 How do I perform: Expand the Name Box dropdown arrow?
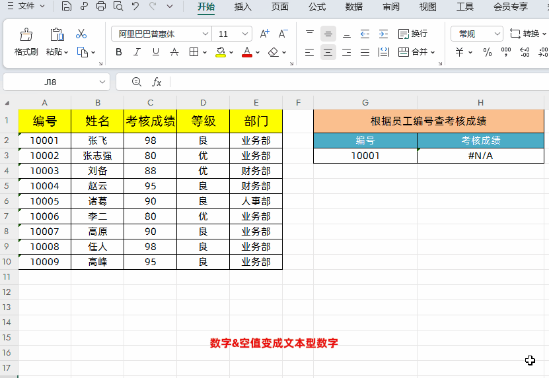tap(102, 82)
